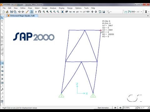Click the pencil Refresh Window icon

tap(27, 12)
